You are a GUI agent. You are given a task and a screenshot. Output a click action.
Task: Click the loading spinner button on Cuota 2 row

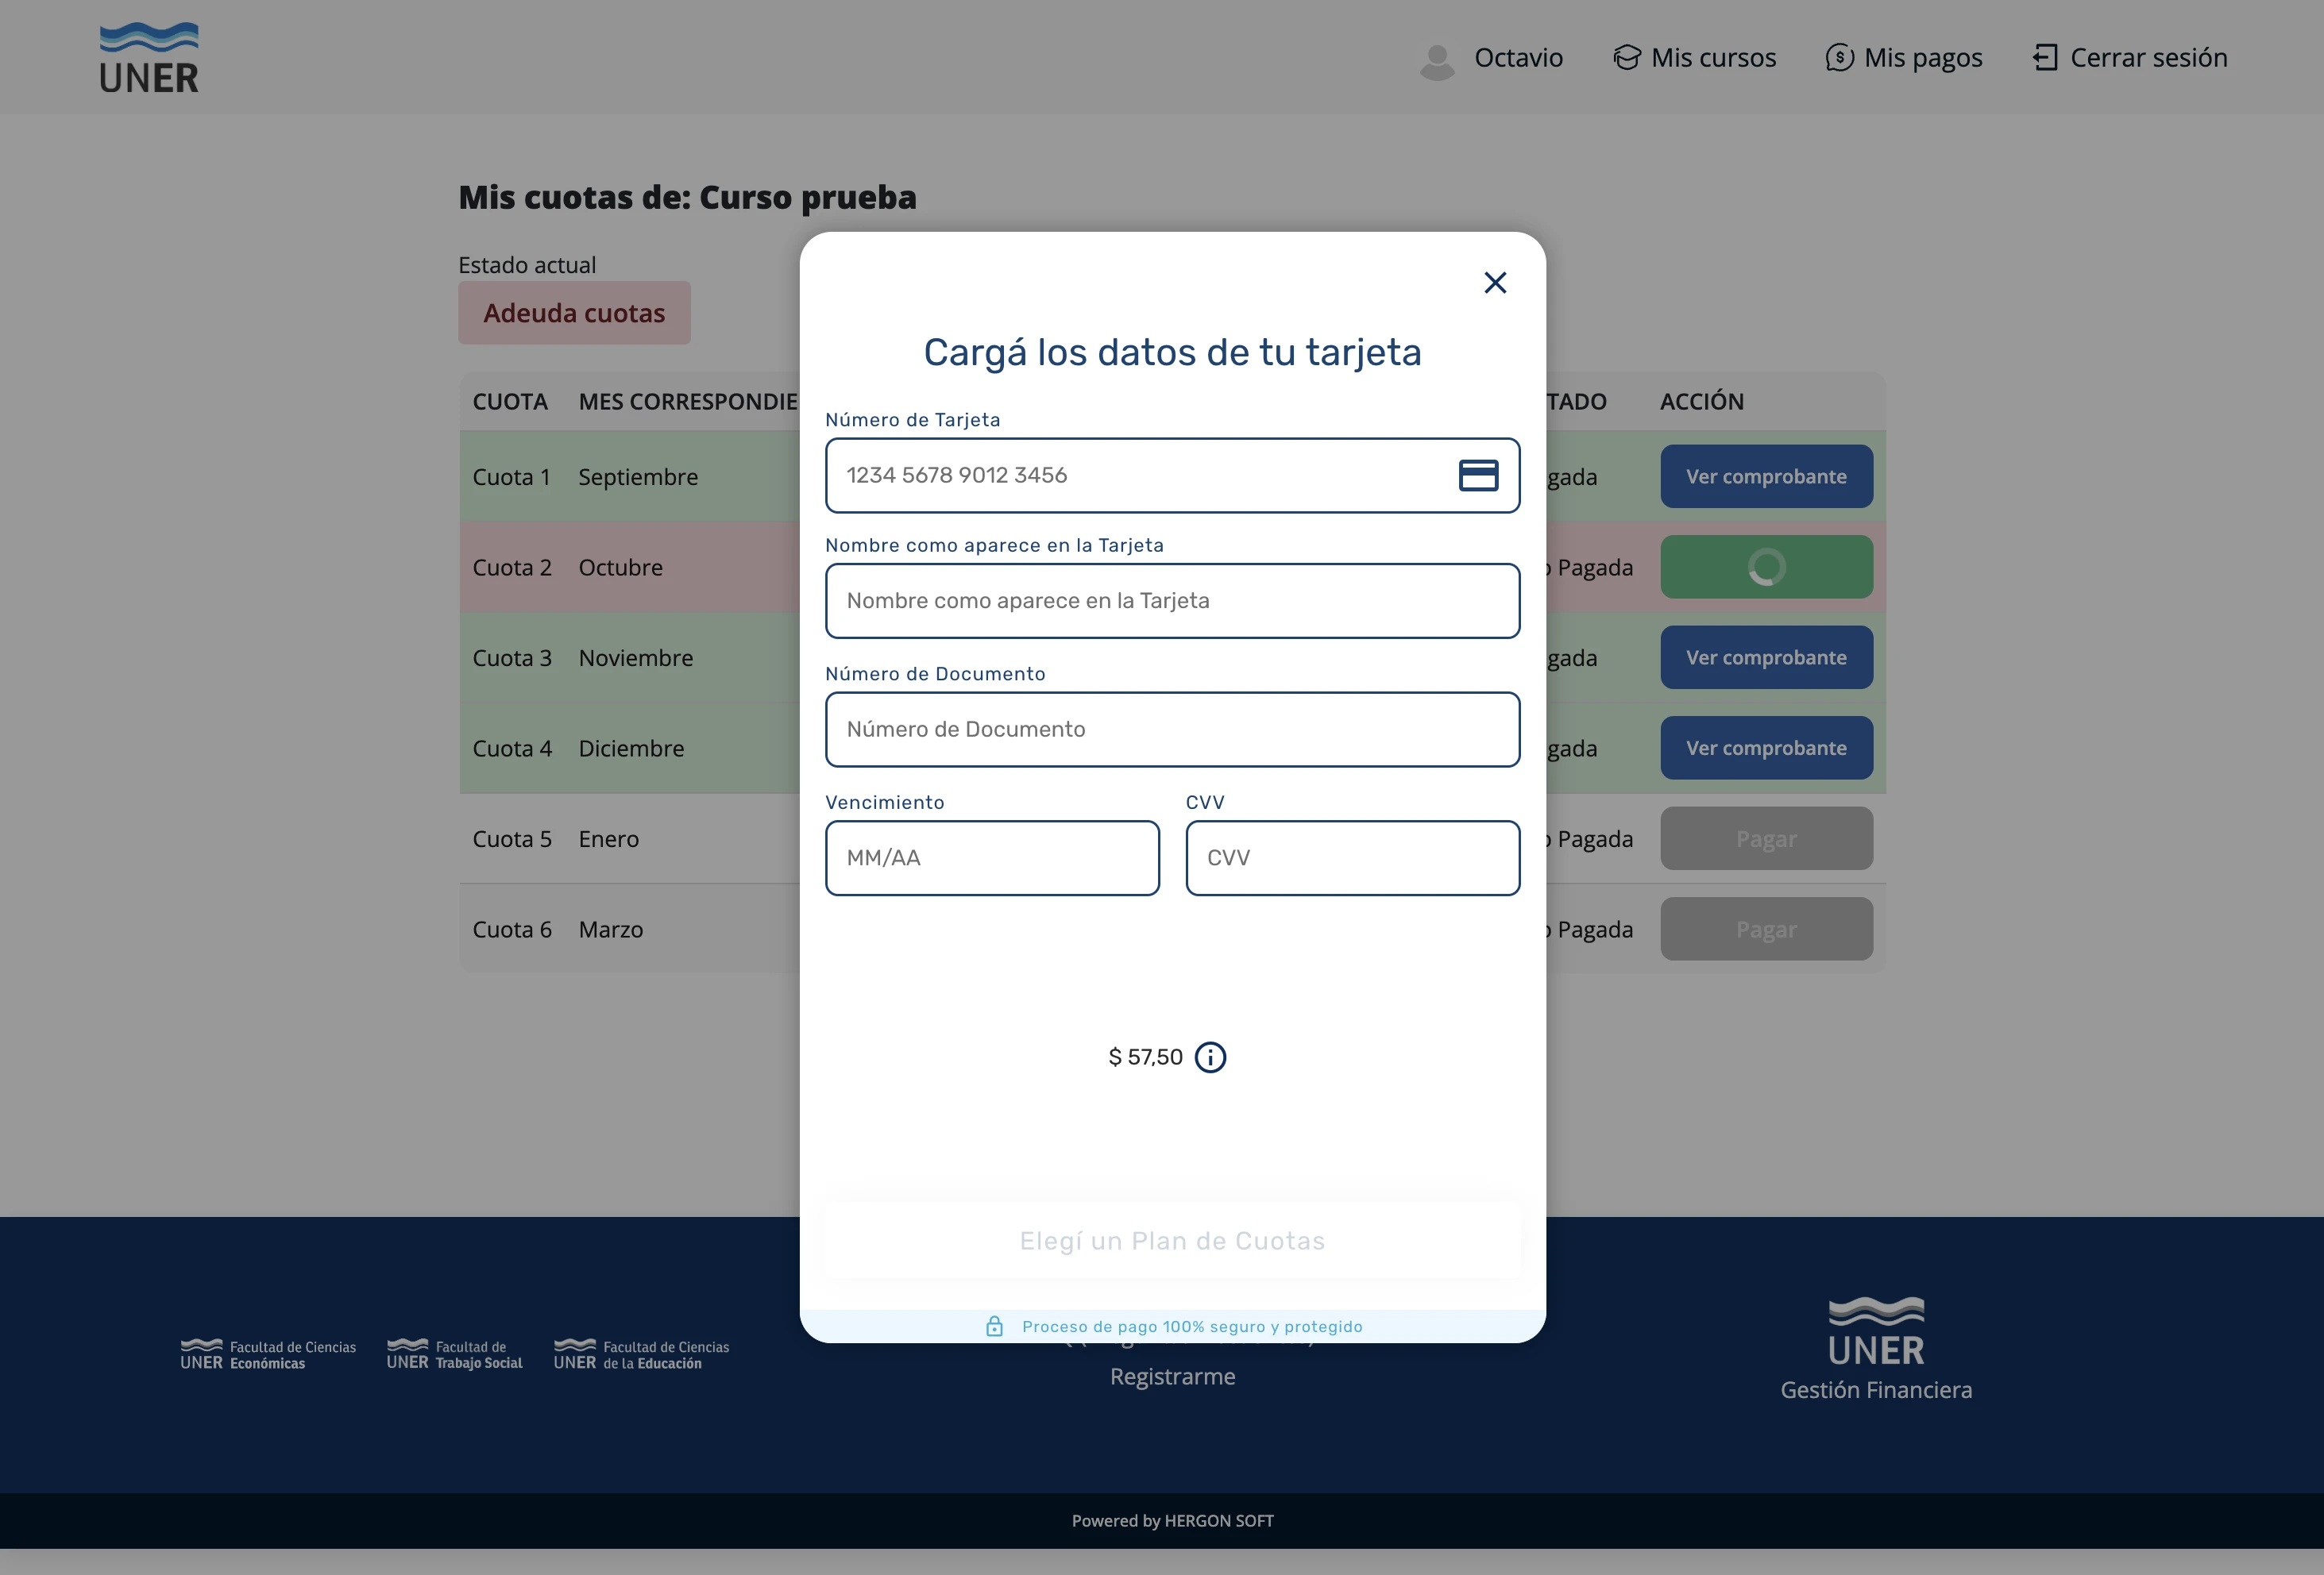pos(1766,567)
